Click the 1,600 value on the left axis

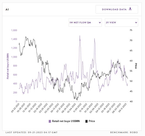click(x=14, y=30)
